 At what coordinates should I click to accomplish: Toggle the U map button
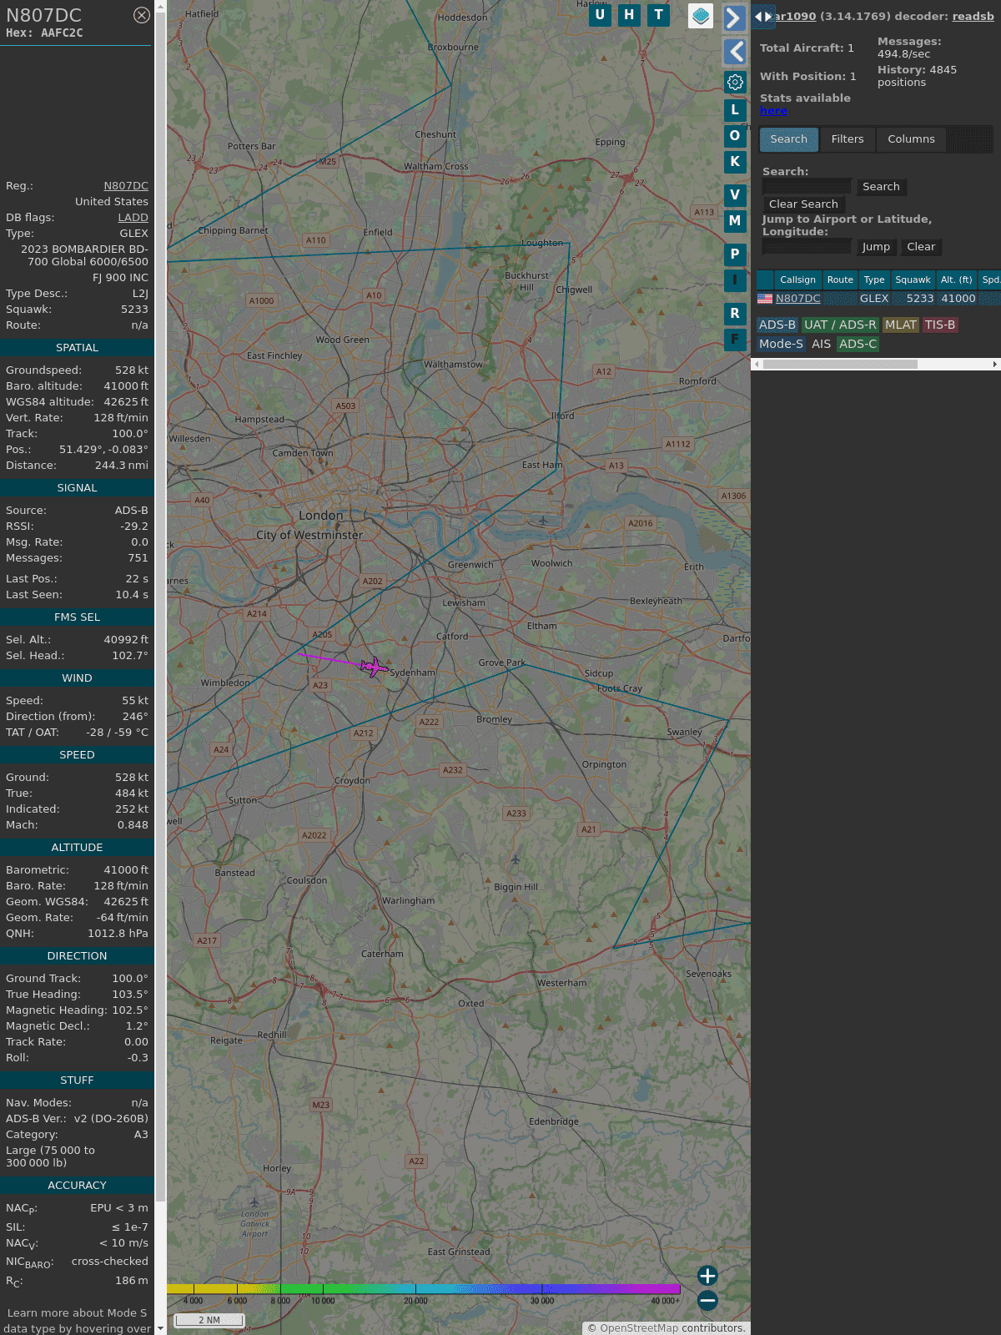tap(600, 15)
